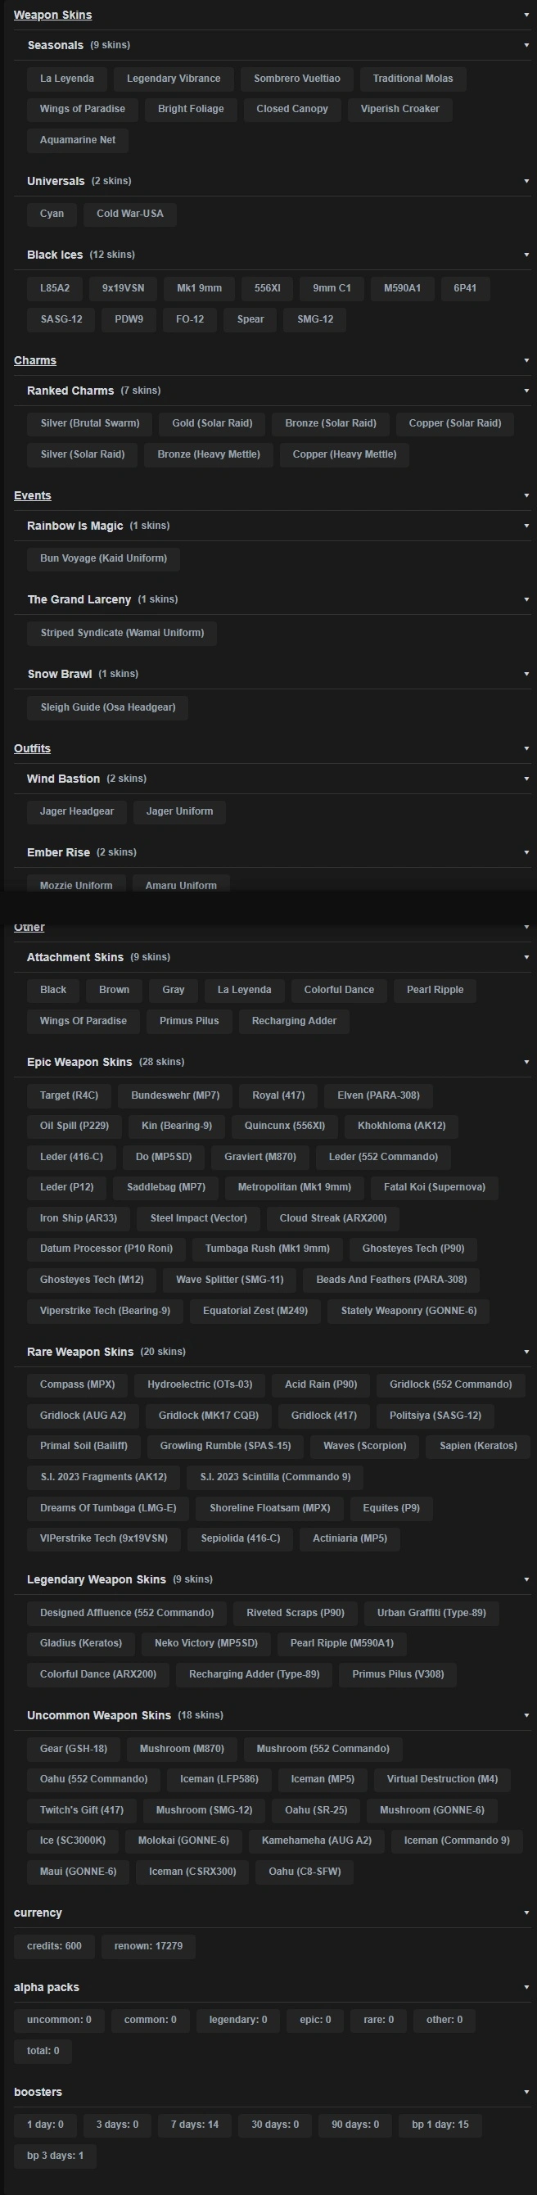Open the Events category heading
Image resolution: width=537 pixels, height=2195 pixels.
(x=33, y=496)
